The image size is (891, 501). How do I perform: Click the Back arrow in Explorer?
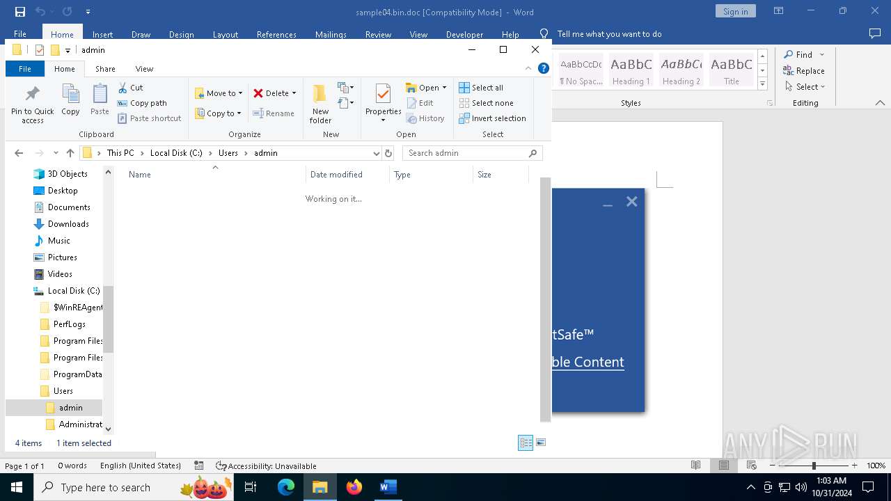pos(19,153)
